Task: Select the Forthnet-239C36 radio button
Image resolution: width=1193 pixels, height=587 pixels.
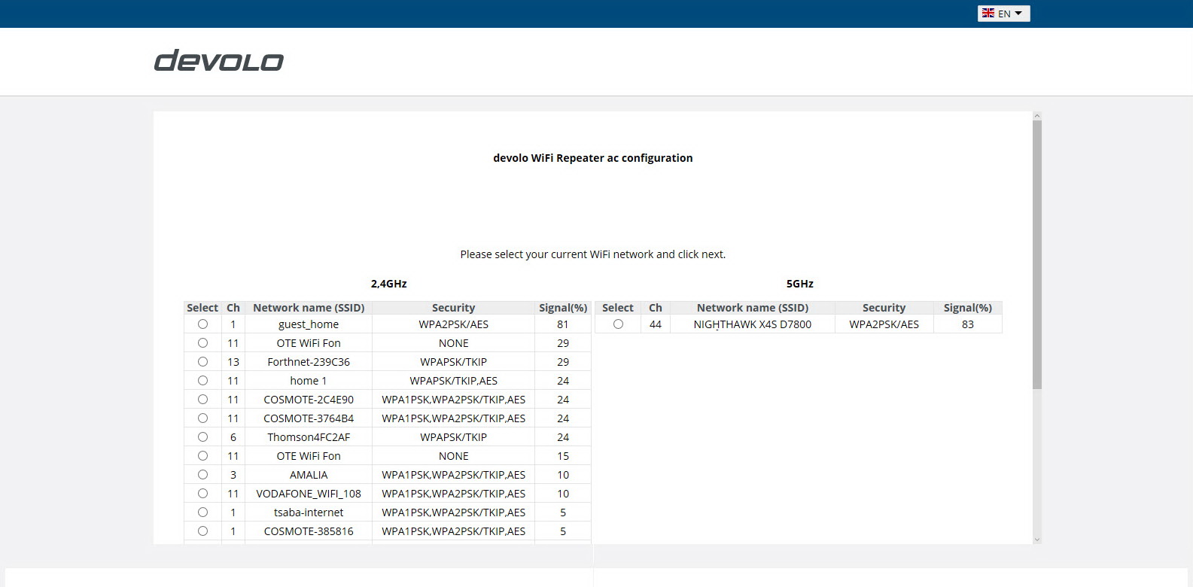Action: [x=202, y=362]
